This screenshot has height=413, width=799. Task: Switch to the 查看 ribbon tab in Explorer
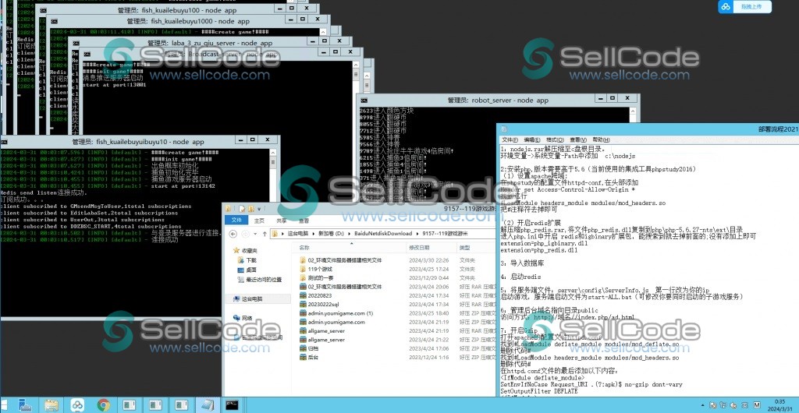point(304,221)
